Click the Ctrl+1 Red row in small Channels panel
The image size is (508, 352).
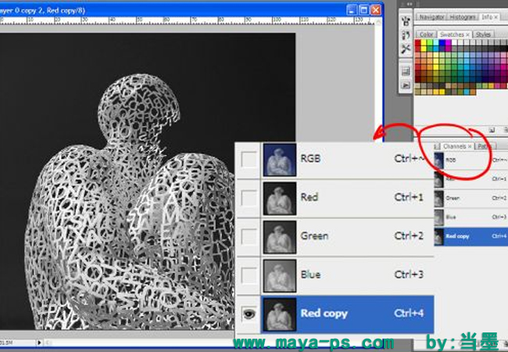(x=471, y=179)
